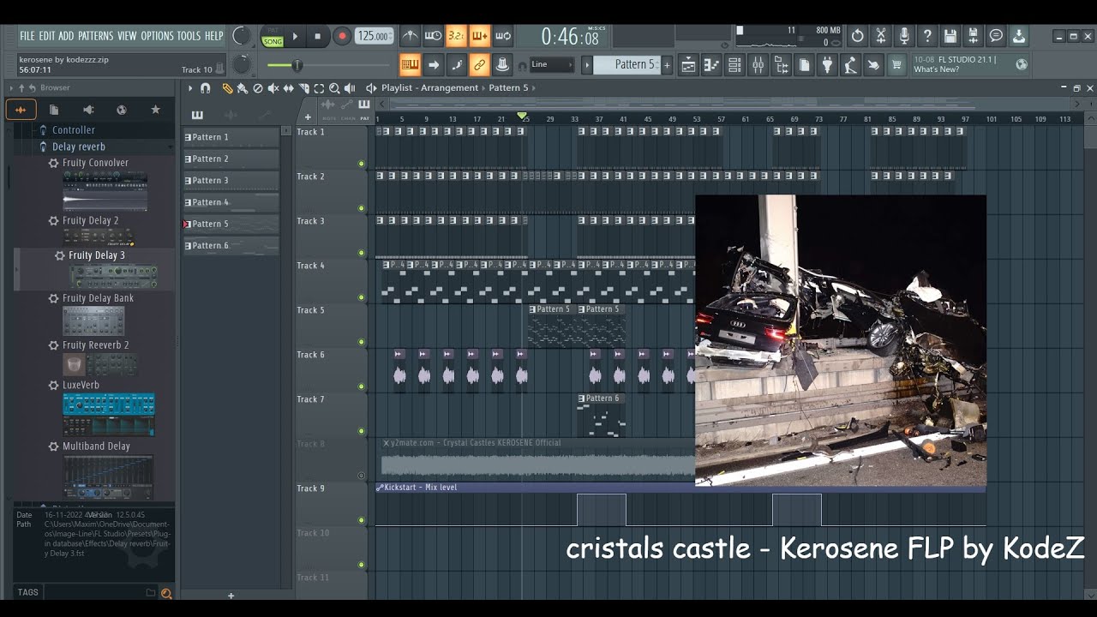Open the plugin picker plug icon
The width and height of the screenshot is (1097, 617).
click(x=827, y=64)
